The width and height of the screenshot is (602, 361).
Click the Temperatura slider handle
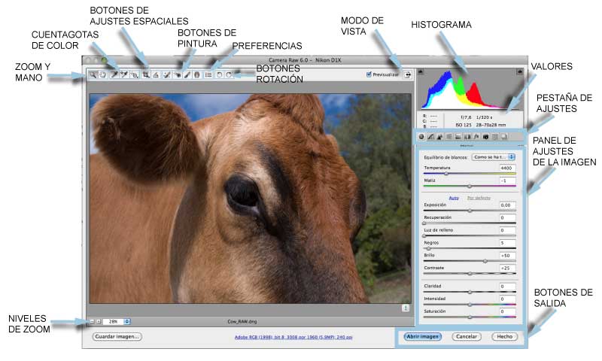click(446, 174)
